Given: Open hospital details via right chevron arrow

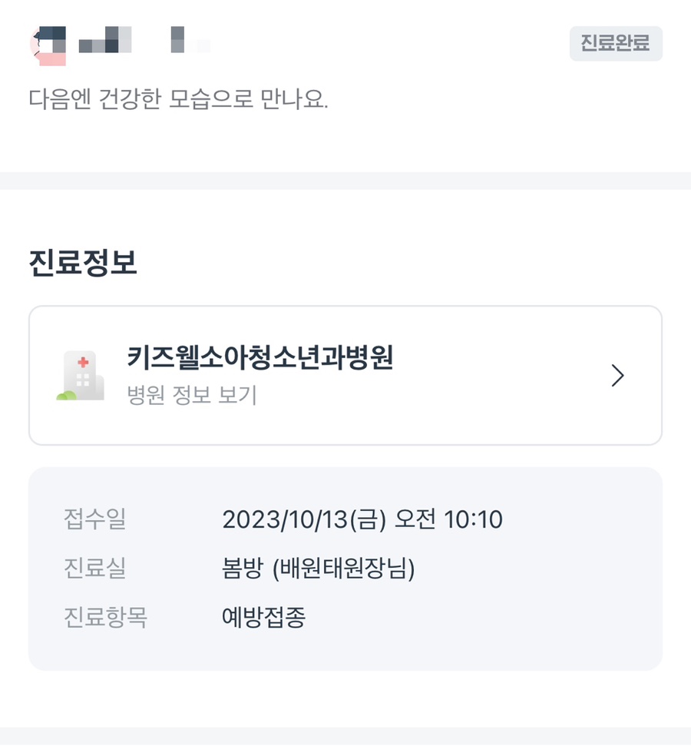Looking at the screenshot, I should (x=617, y=376).
